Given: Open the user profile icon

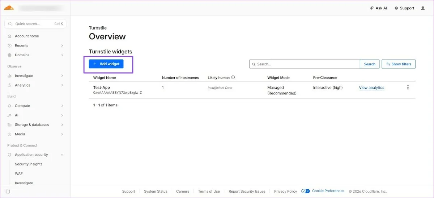Looking at the screenshot, I should 423,8.
